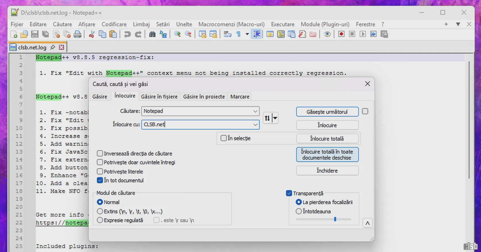Run macro multiple times icon
This screenshot has width=481, height=252.
[x=373, y=34]
